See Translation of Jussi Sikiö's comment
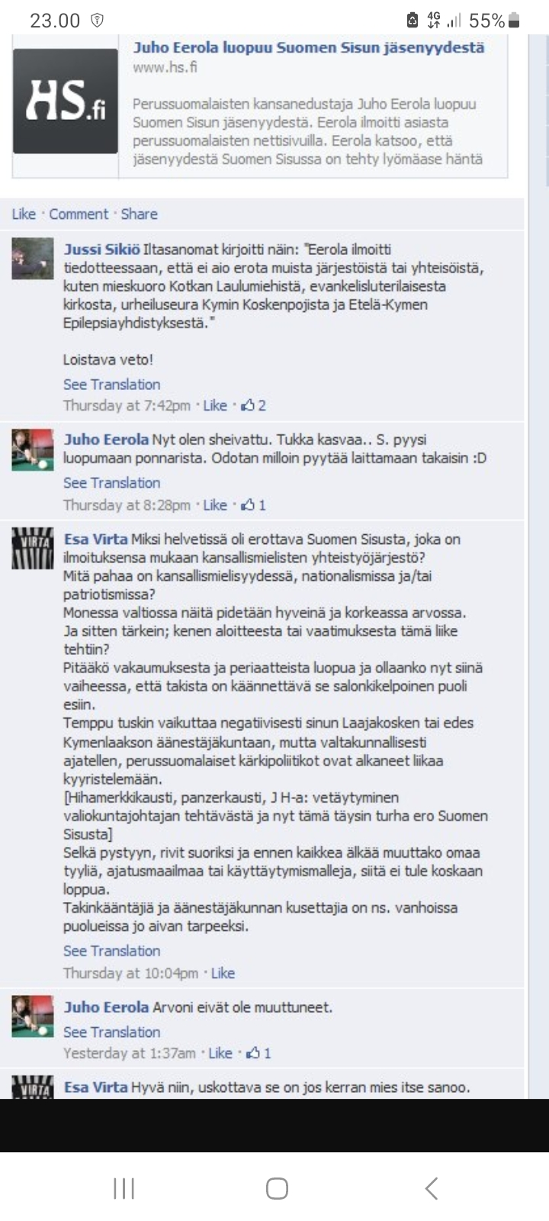 [x=111, y=385]
